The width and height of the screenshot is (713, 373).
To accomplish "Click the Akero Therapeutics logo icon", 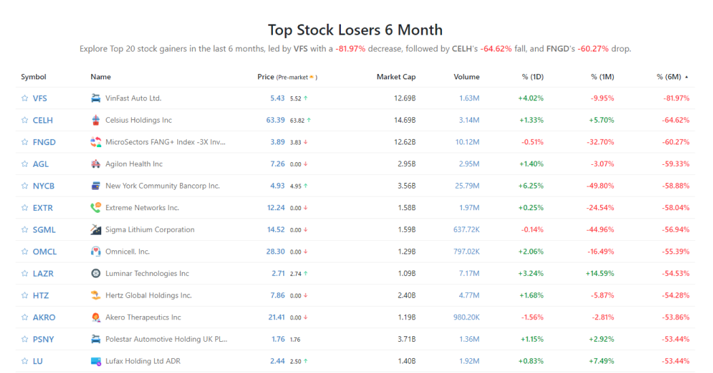I will point(96,317).
